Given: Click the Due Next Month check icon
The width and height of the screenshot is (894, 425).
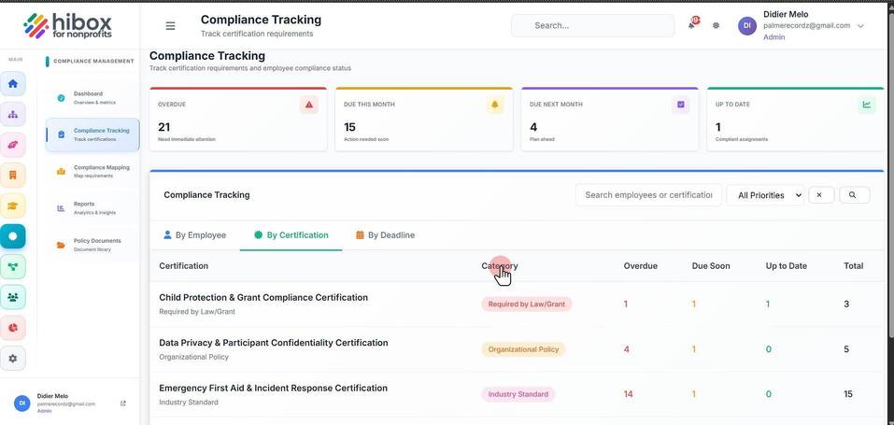Looking at the screenshot, I should 681,105.
